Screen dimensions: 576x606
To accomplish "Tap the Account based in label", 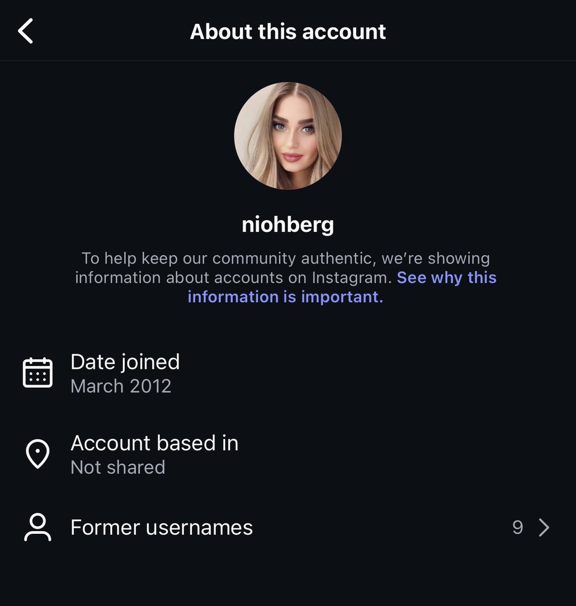I will tap(155, 443).
